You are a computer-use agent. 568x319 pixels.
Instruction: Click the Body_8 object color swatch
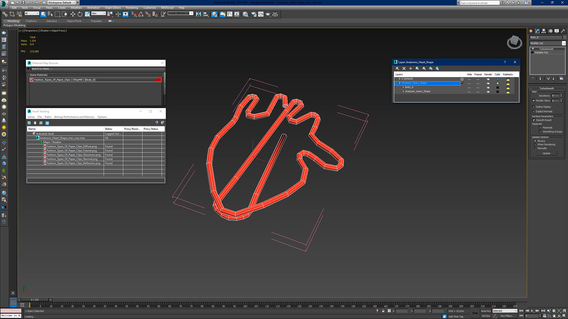pyautogui.click(x=564, y=37)
